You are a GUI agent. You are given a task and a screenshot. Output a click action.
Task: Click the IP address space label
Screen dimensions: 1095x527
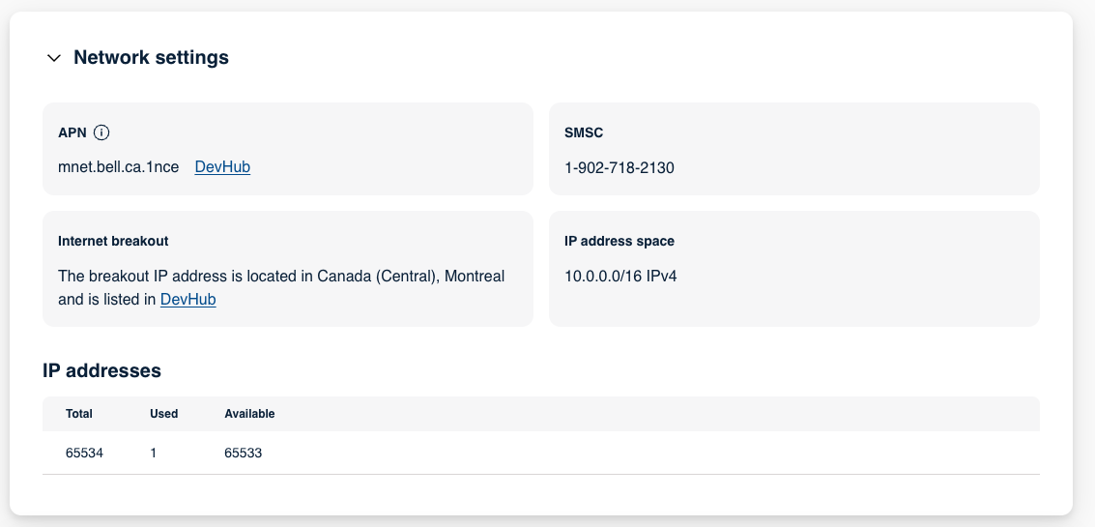619,241
